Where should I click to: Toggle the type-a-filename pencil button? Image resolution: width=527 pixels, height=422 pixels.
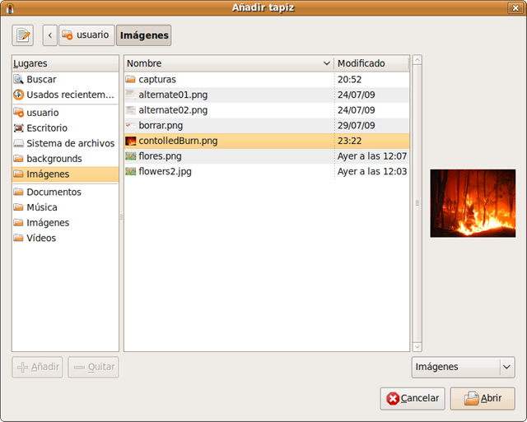click(x=23, y=35)
